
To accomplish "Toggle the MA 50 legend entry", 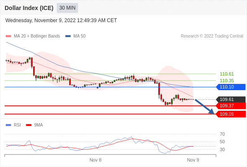I will click(x=75, y=36).
